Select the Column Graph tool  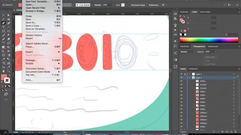8,63
